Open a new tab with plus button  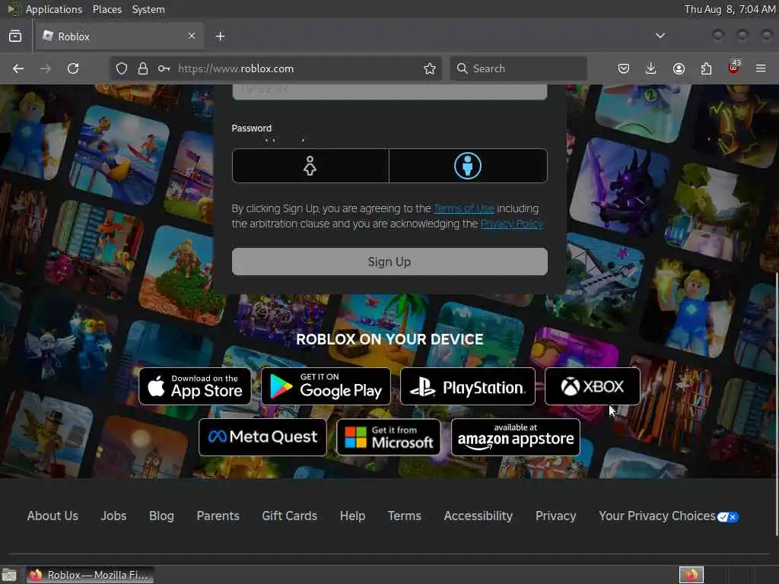(x=220, y=36)
